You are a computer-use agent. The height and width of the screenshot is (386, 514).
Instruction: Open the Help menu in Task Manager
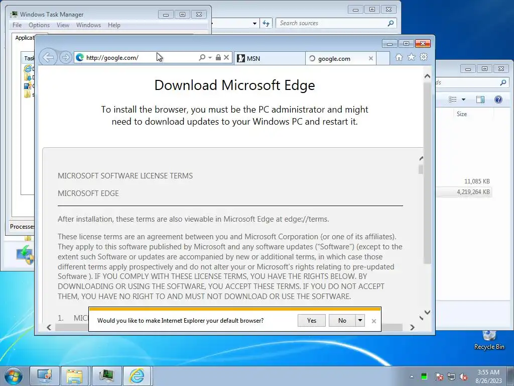tap(114, 25)
